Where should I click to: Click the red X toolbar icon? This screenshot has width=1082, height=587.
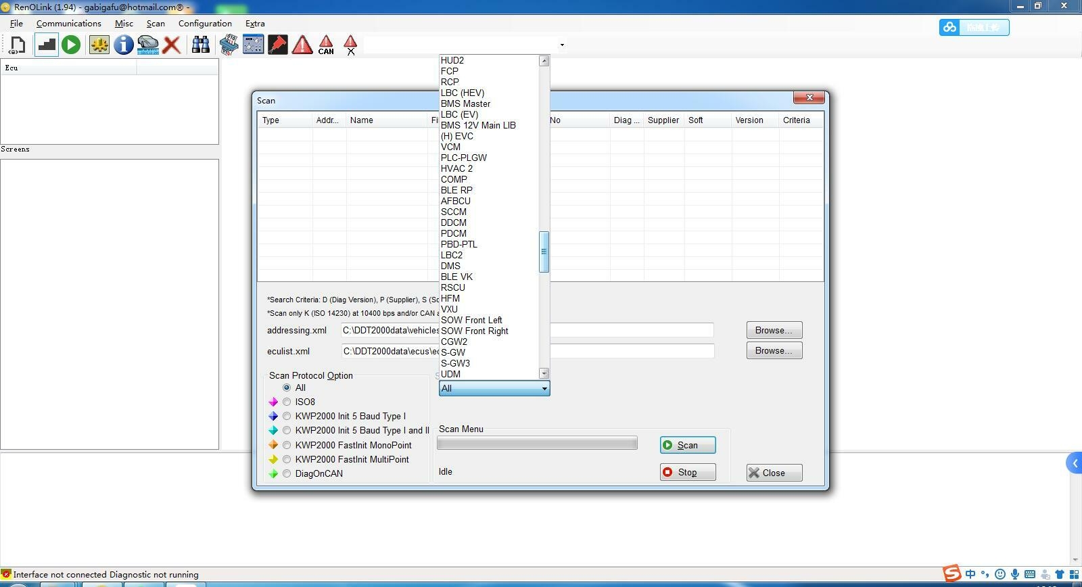click(172, 45)
